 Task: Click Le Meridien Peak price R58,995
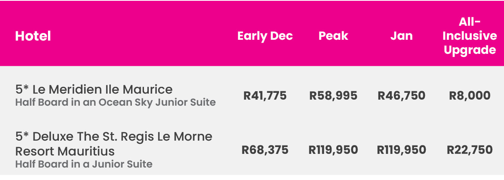point(333,96)
